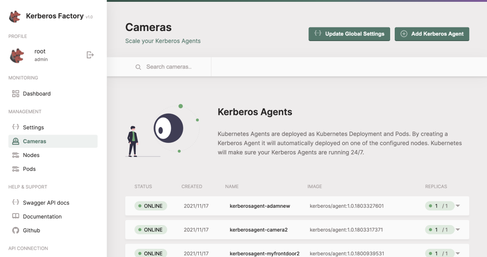This screenshot has width=487, height=257.
Task: Expand replicas dropdown for kerberosagent-camera2
Action: coord(458,230)
